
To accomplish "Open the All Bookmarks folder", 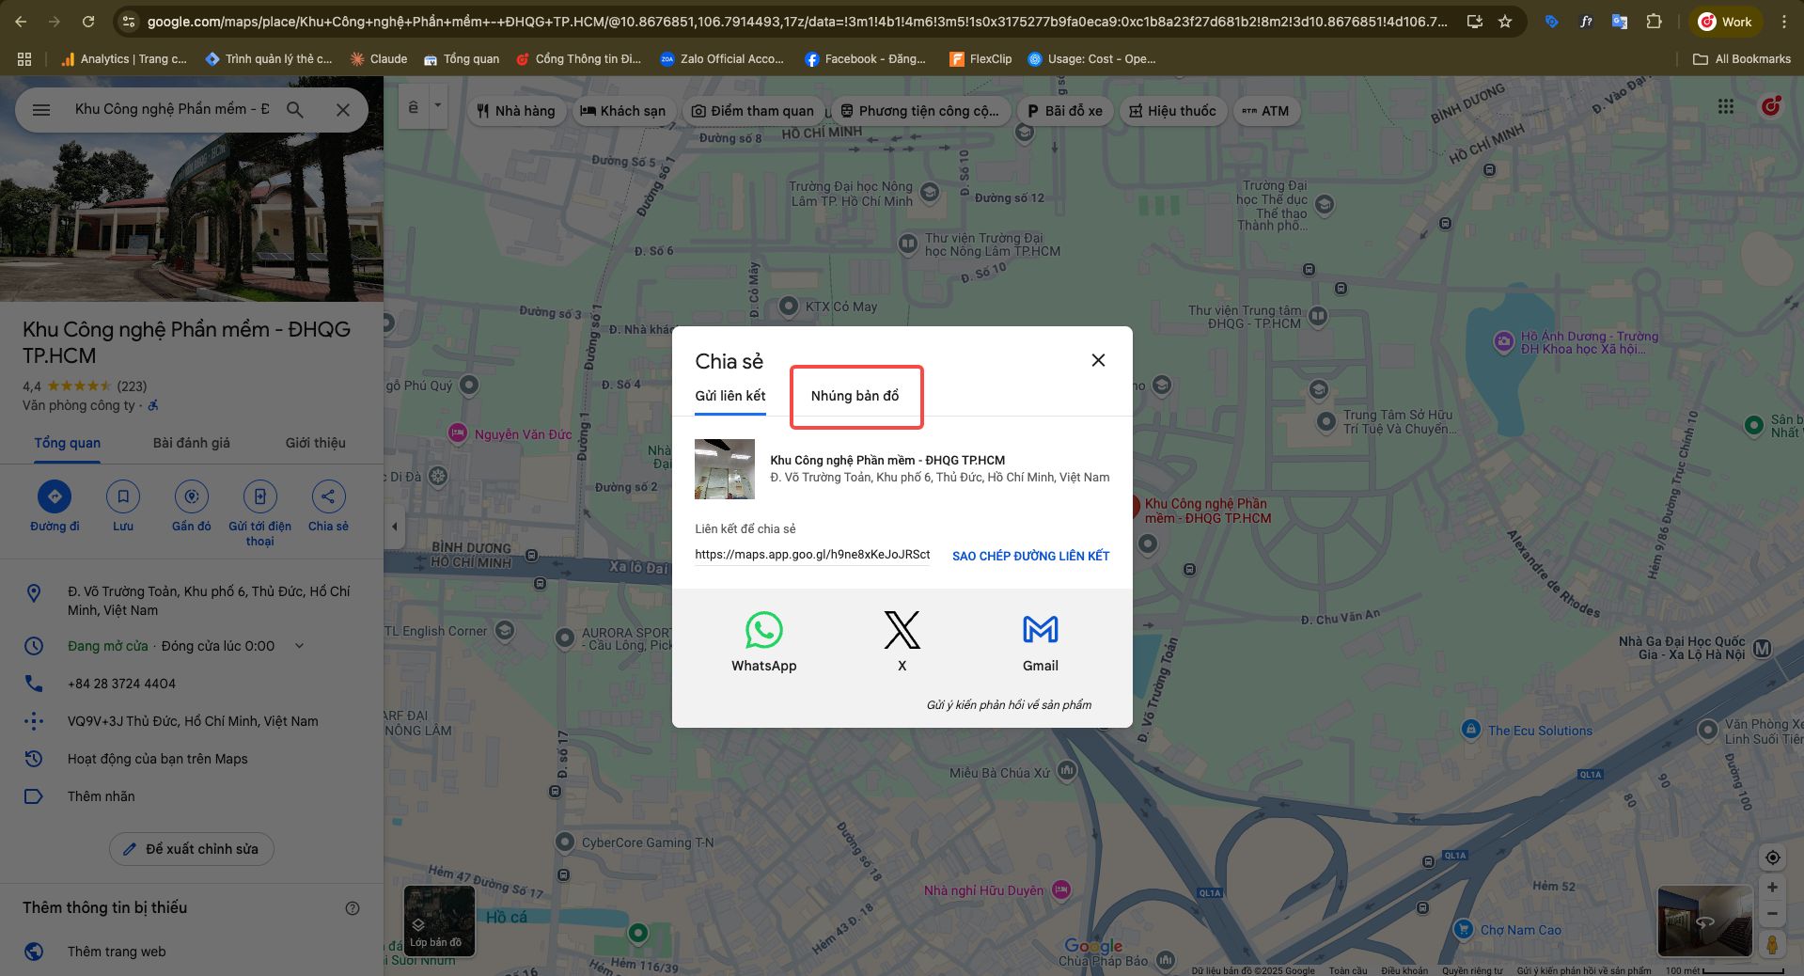I will point(1742,58).
